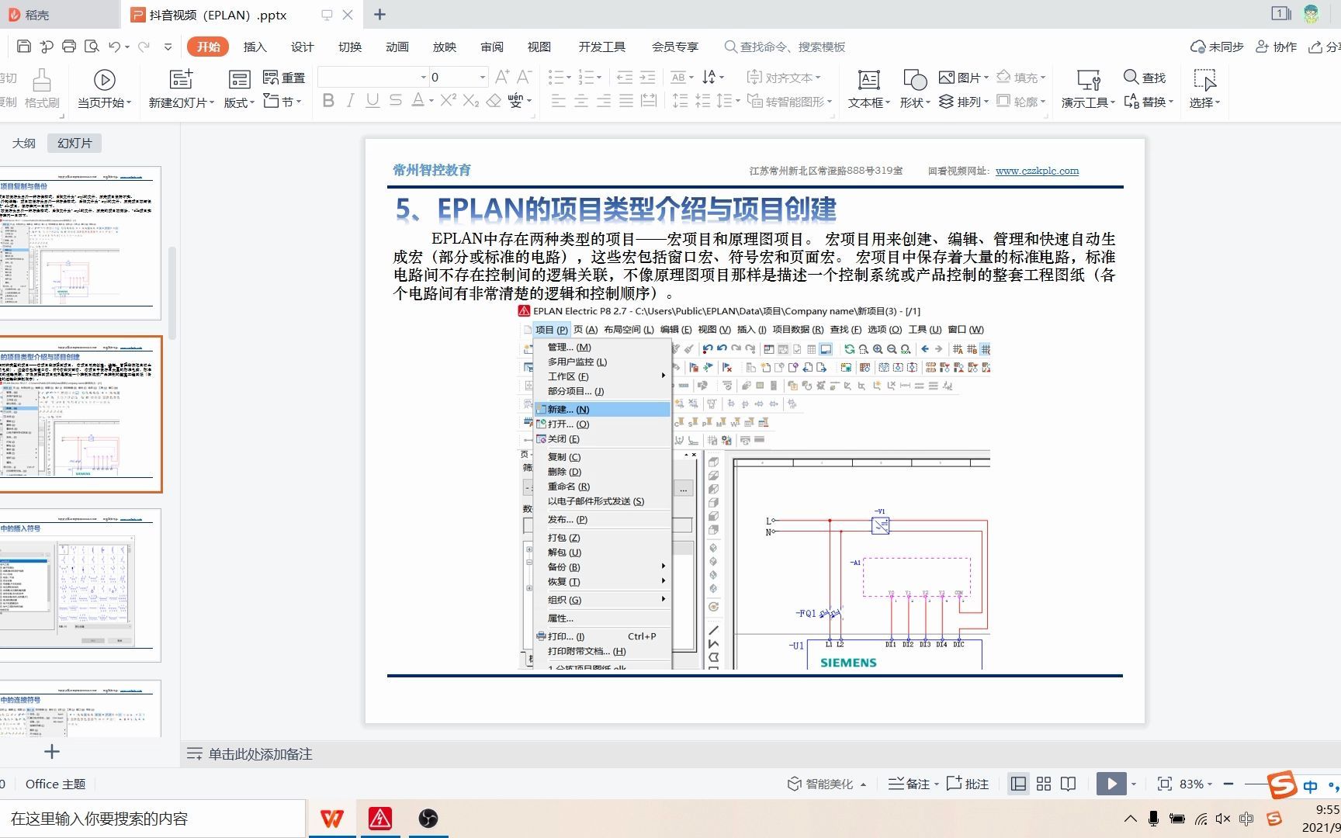Show hidden system tray icons
Viewport: 1341px width, 838px height.
(x=1130, y=819)
